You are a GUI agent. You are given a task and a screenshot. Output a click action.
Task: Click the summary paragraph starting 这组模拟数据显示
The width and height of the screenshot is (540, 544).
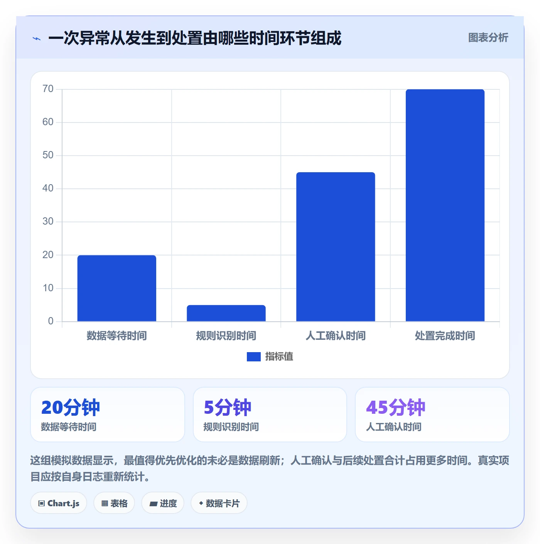pyautogui.click(x=270, y=468)
